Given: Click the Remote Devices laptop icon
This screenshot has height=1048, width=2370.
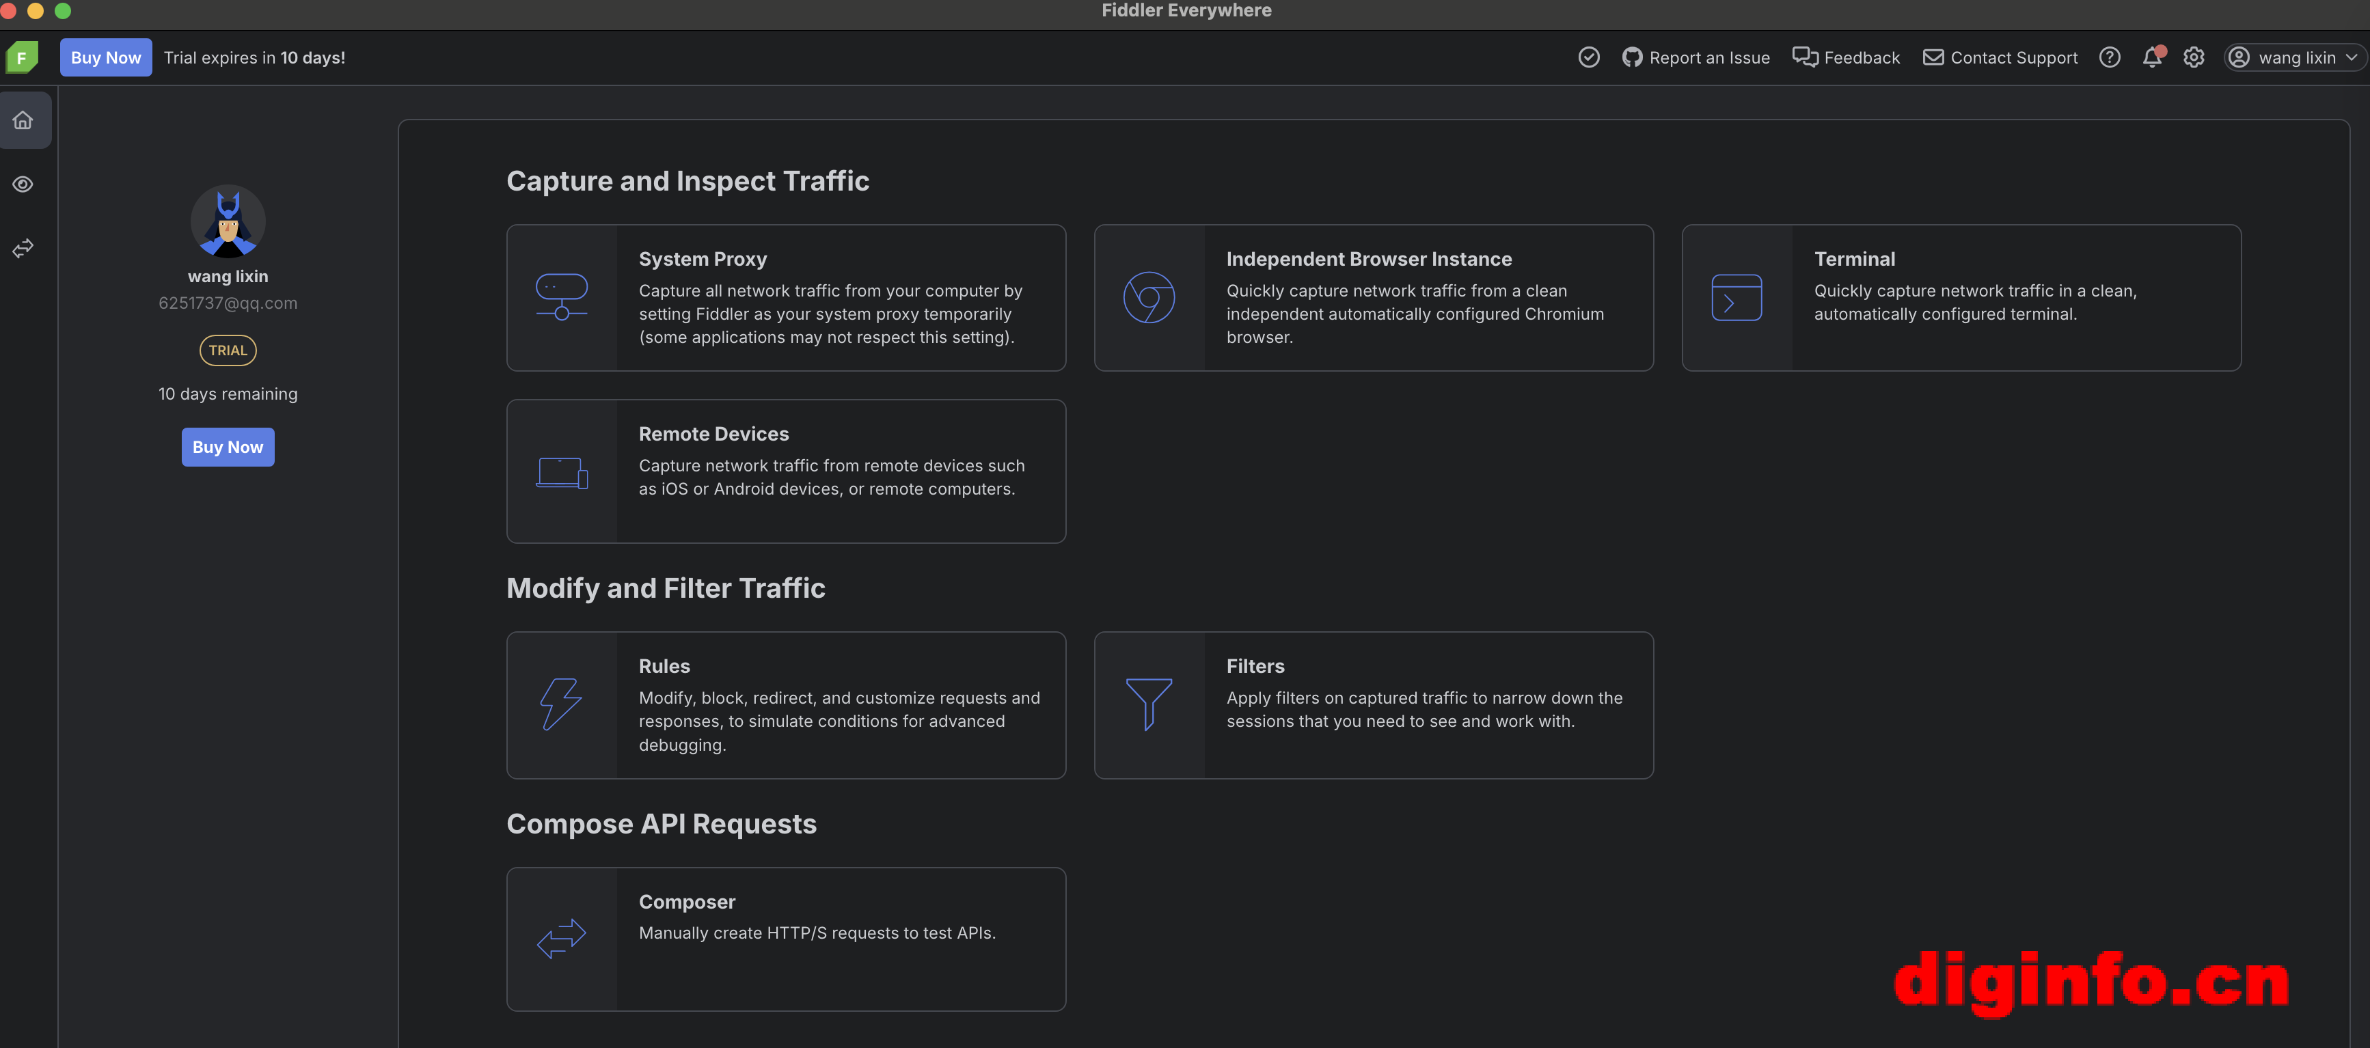Looking at the screenshot, I should pos(562,473).
